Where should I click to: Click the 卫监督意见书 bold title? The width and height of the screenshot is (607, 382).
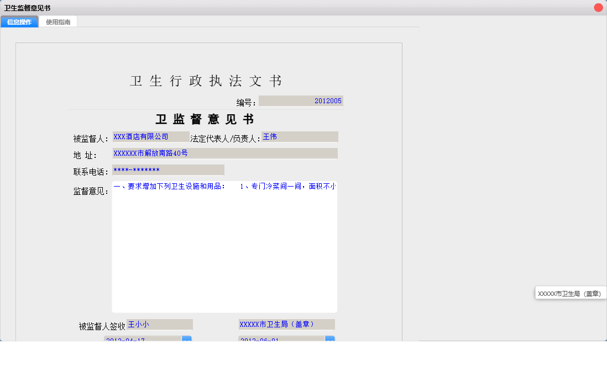205,120
